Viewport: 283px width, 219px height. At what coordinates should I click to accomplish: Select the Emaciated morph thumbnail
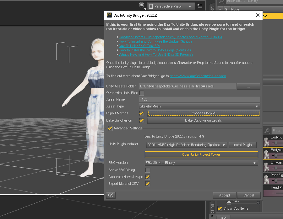pyautogui.click(x=266, y=167)
